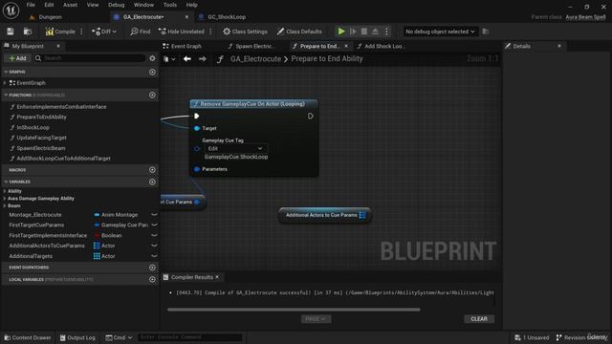Add a new function with plus icon
This screenshot has height=344, width=612.
point(152,96)
